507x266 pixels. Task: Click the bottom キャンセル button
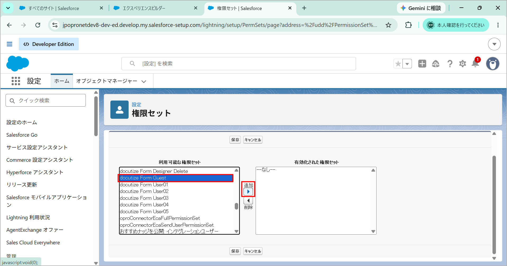253,251
